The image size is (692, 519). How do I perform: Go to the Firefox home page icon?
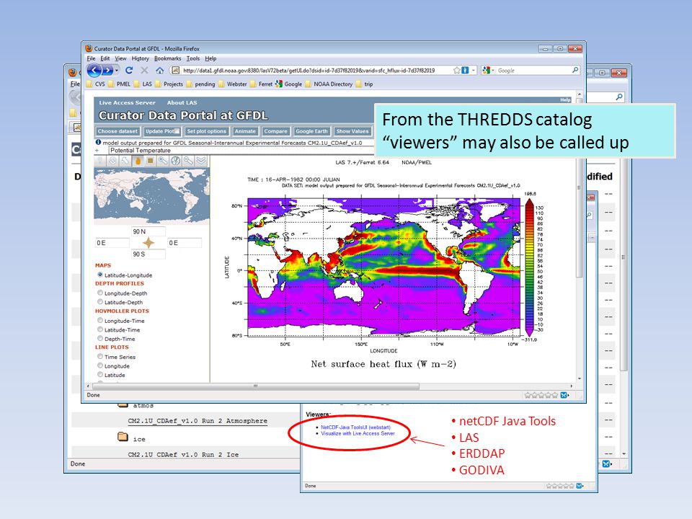click(x=160, y=70)
